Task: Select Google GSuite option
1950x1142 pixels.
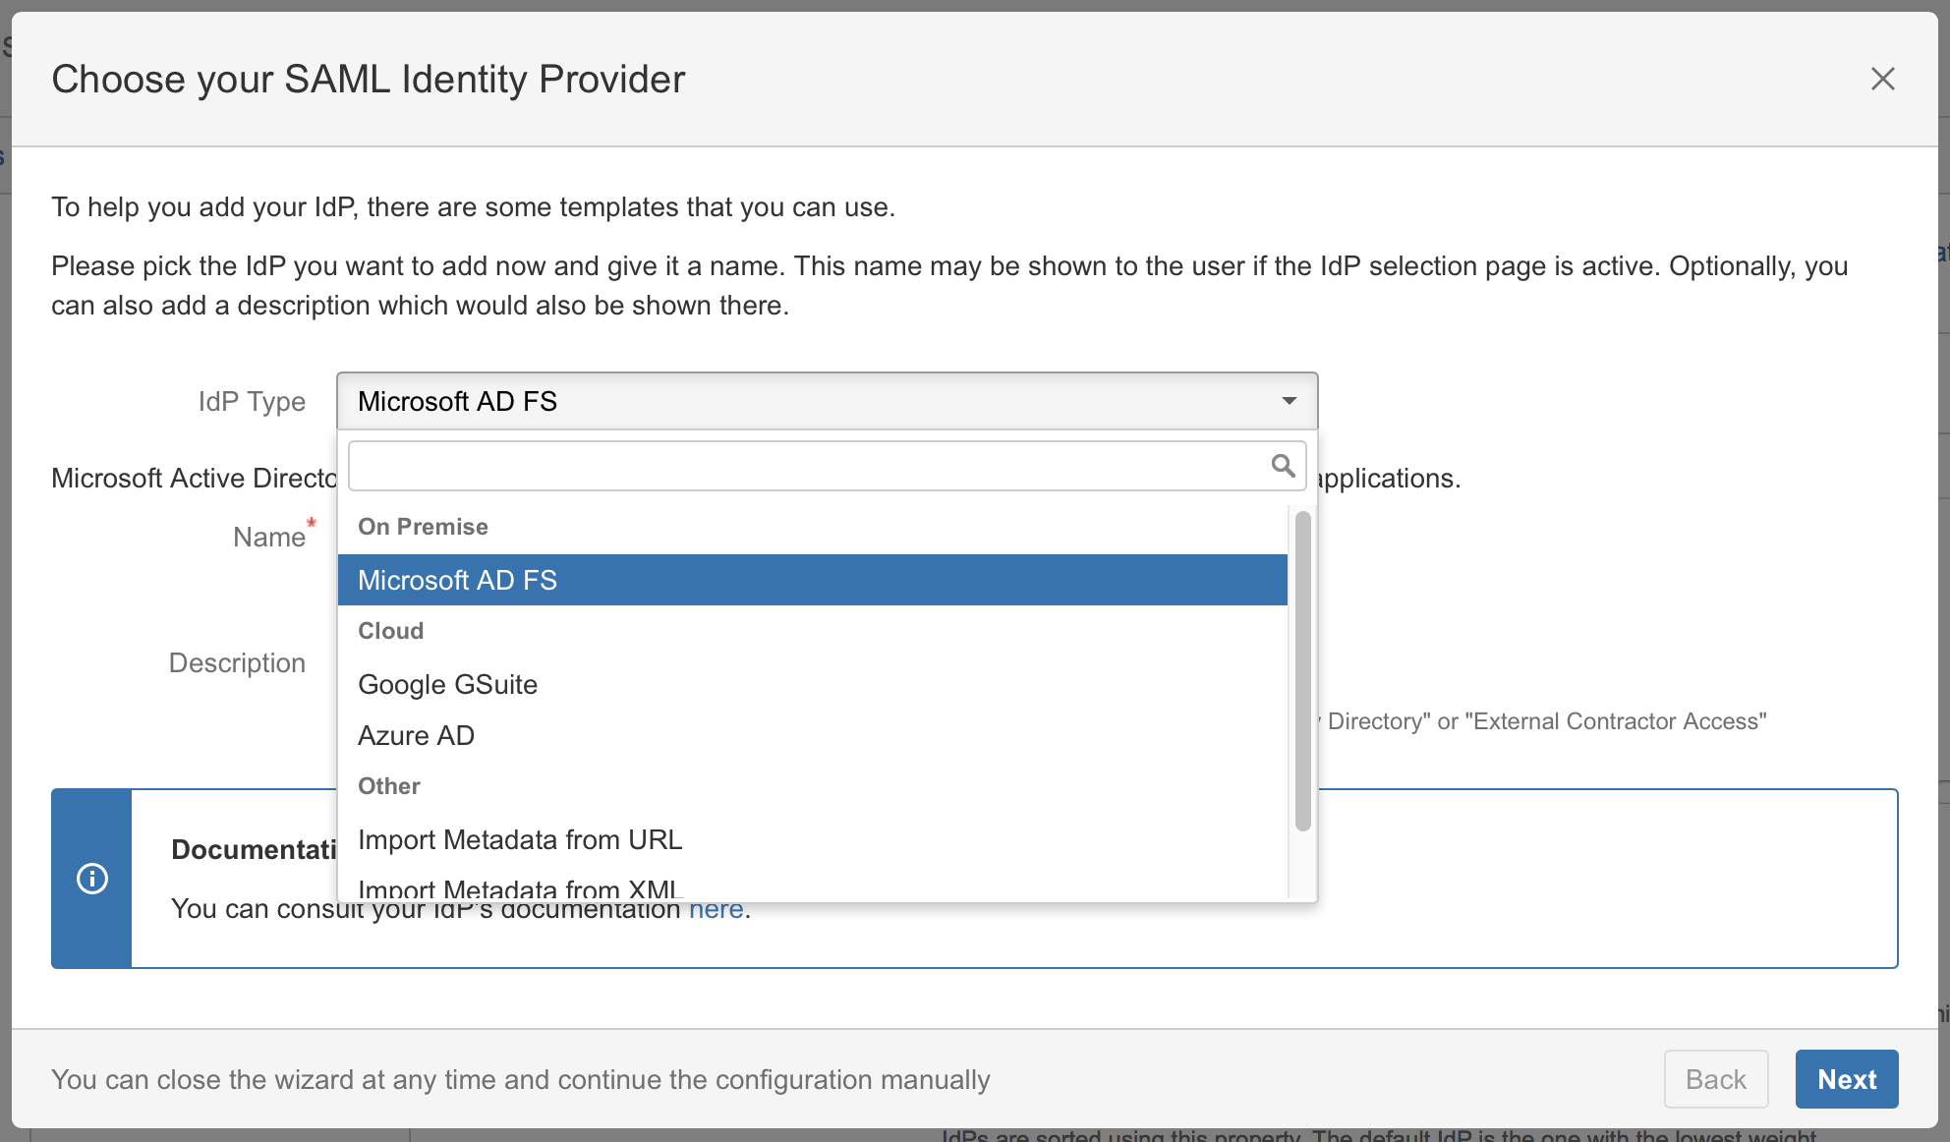Action: 813,684
